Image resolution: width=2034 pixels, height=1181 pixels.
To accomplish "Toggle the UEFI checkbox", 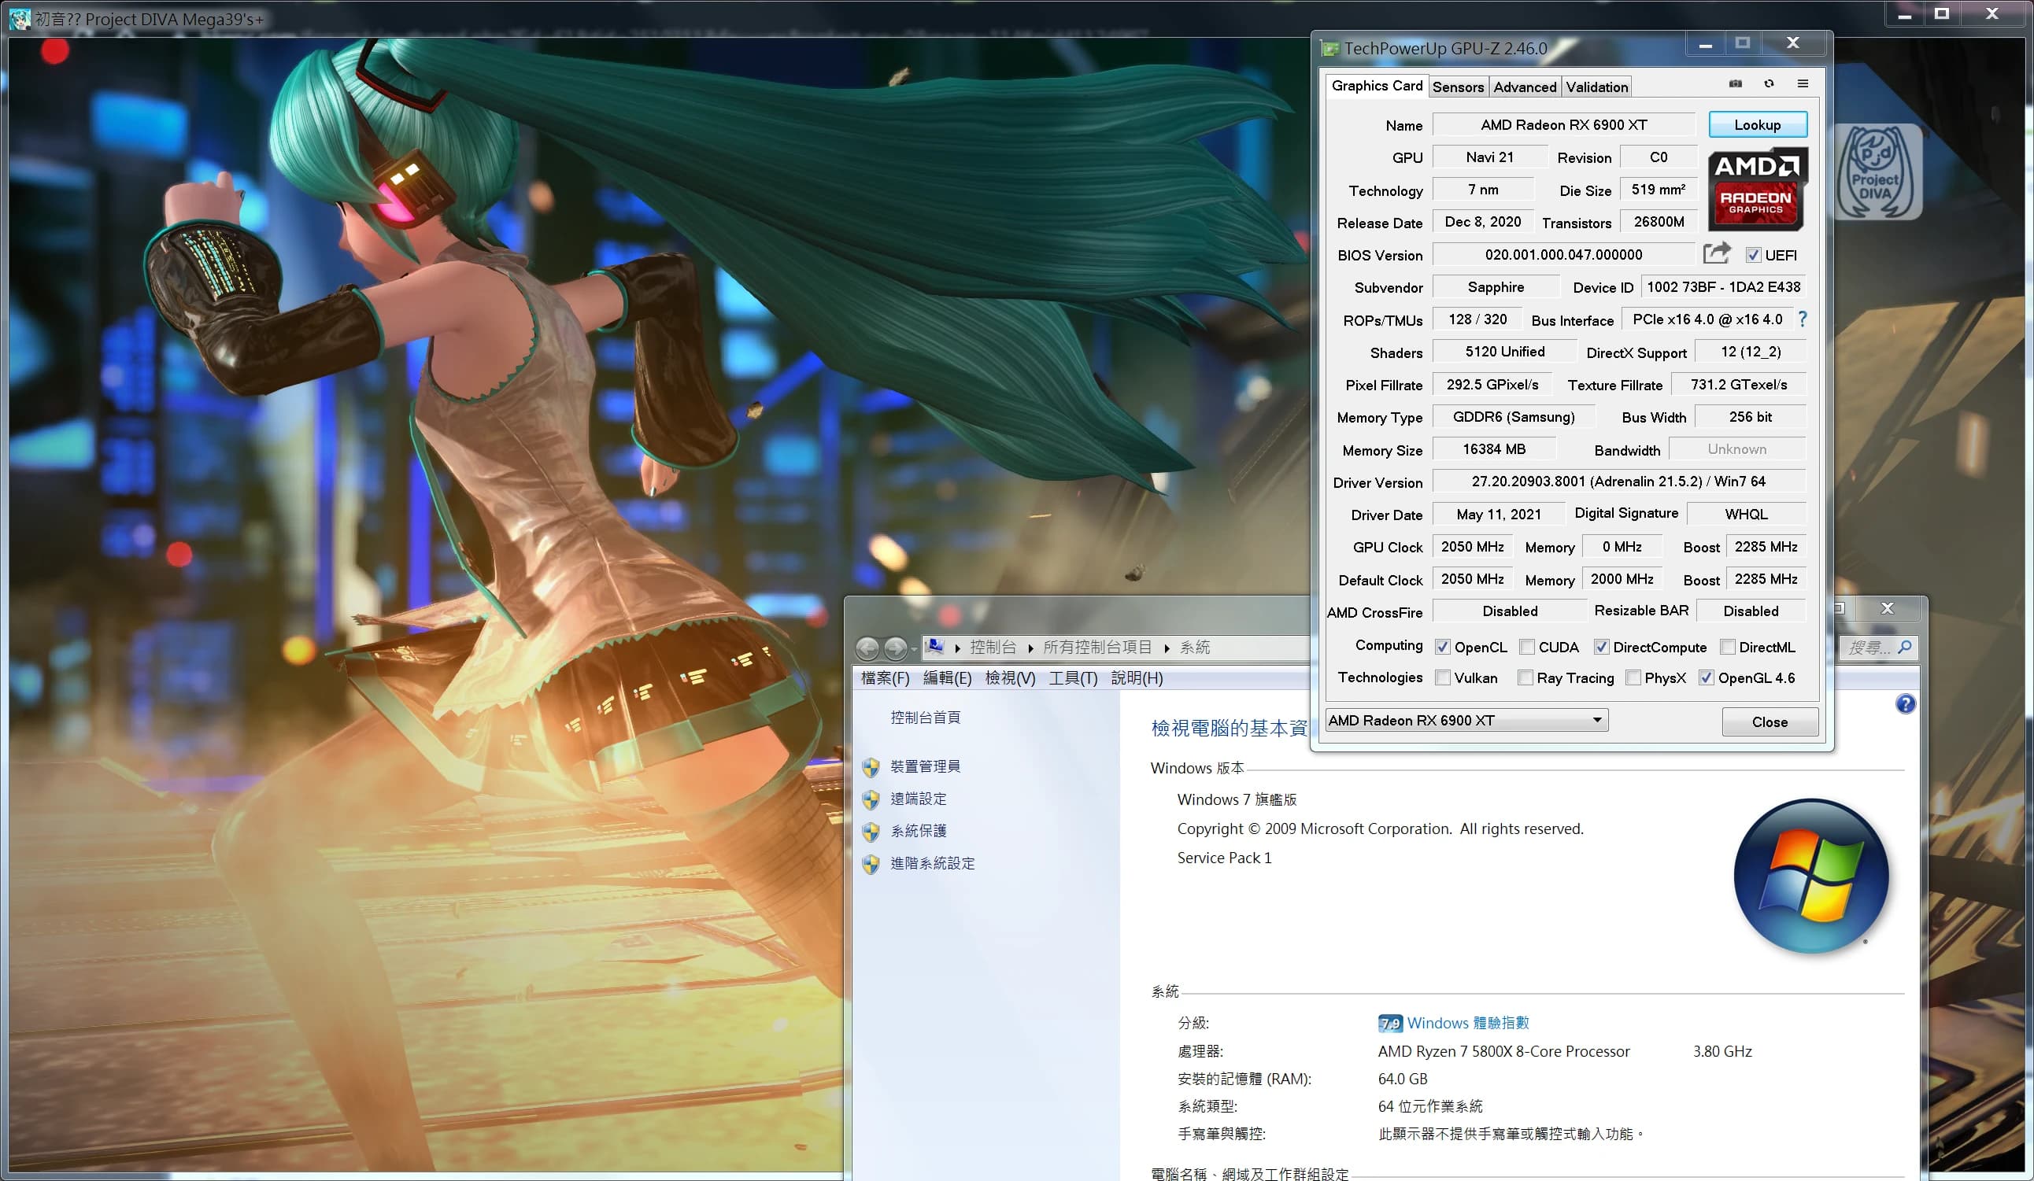I will [1753, 255].
